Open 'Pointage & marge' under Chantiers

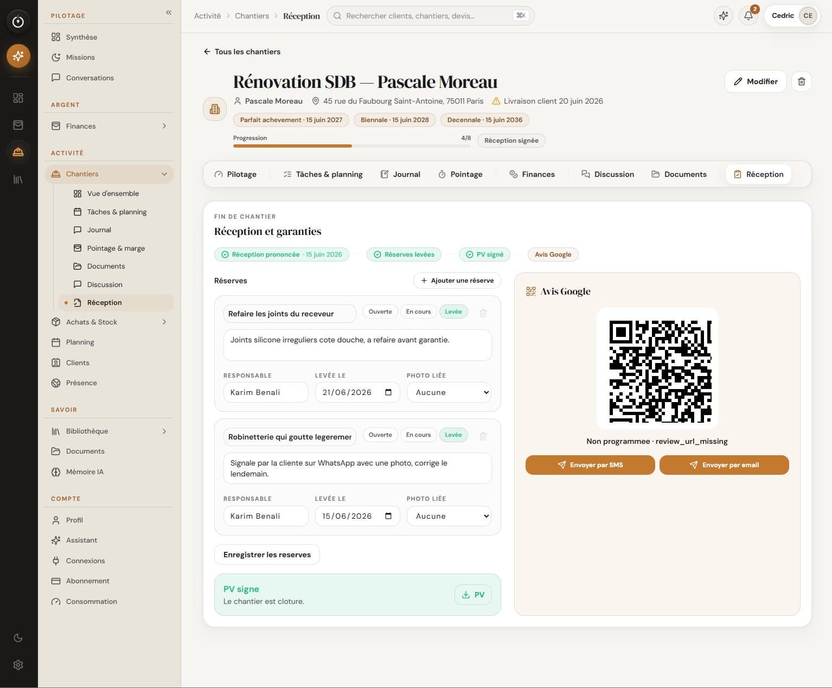pyautogui.click(x=116, y=249)
